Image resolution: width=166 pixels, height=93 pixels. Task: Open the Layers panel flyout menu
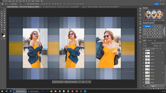[x=165, y=40]
